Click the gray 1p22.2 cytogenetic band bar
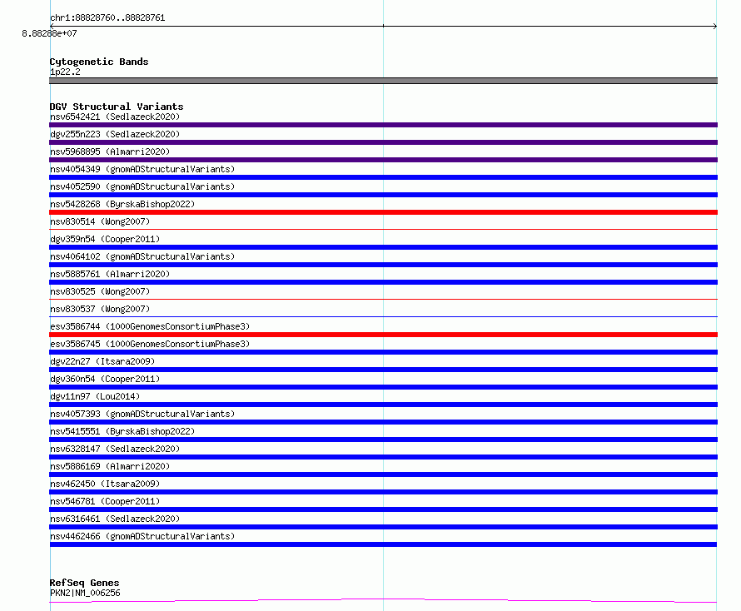Screen dimensions: 741x611 tap(383, 81)
